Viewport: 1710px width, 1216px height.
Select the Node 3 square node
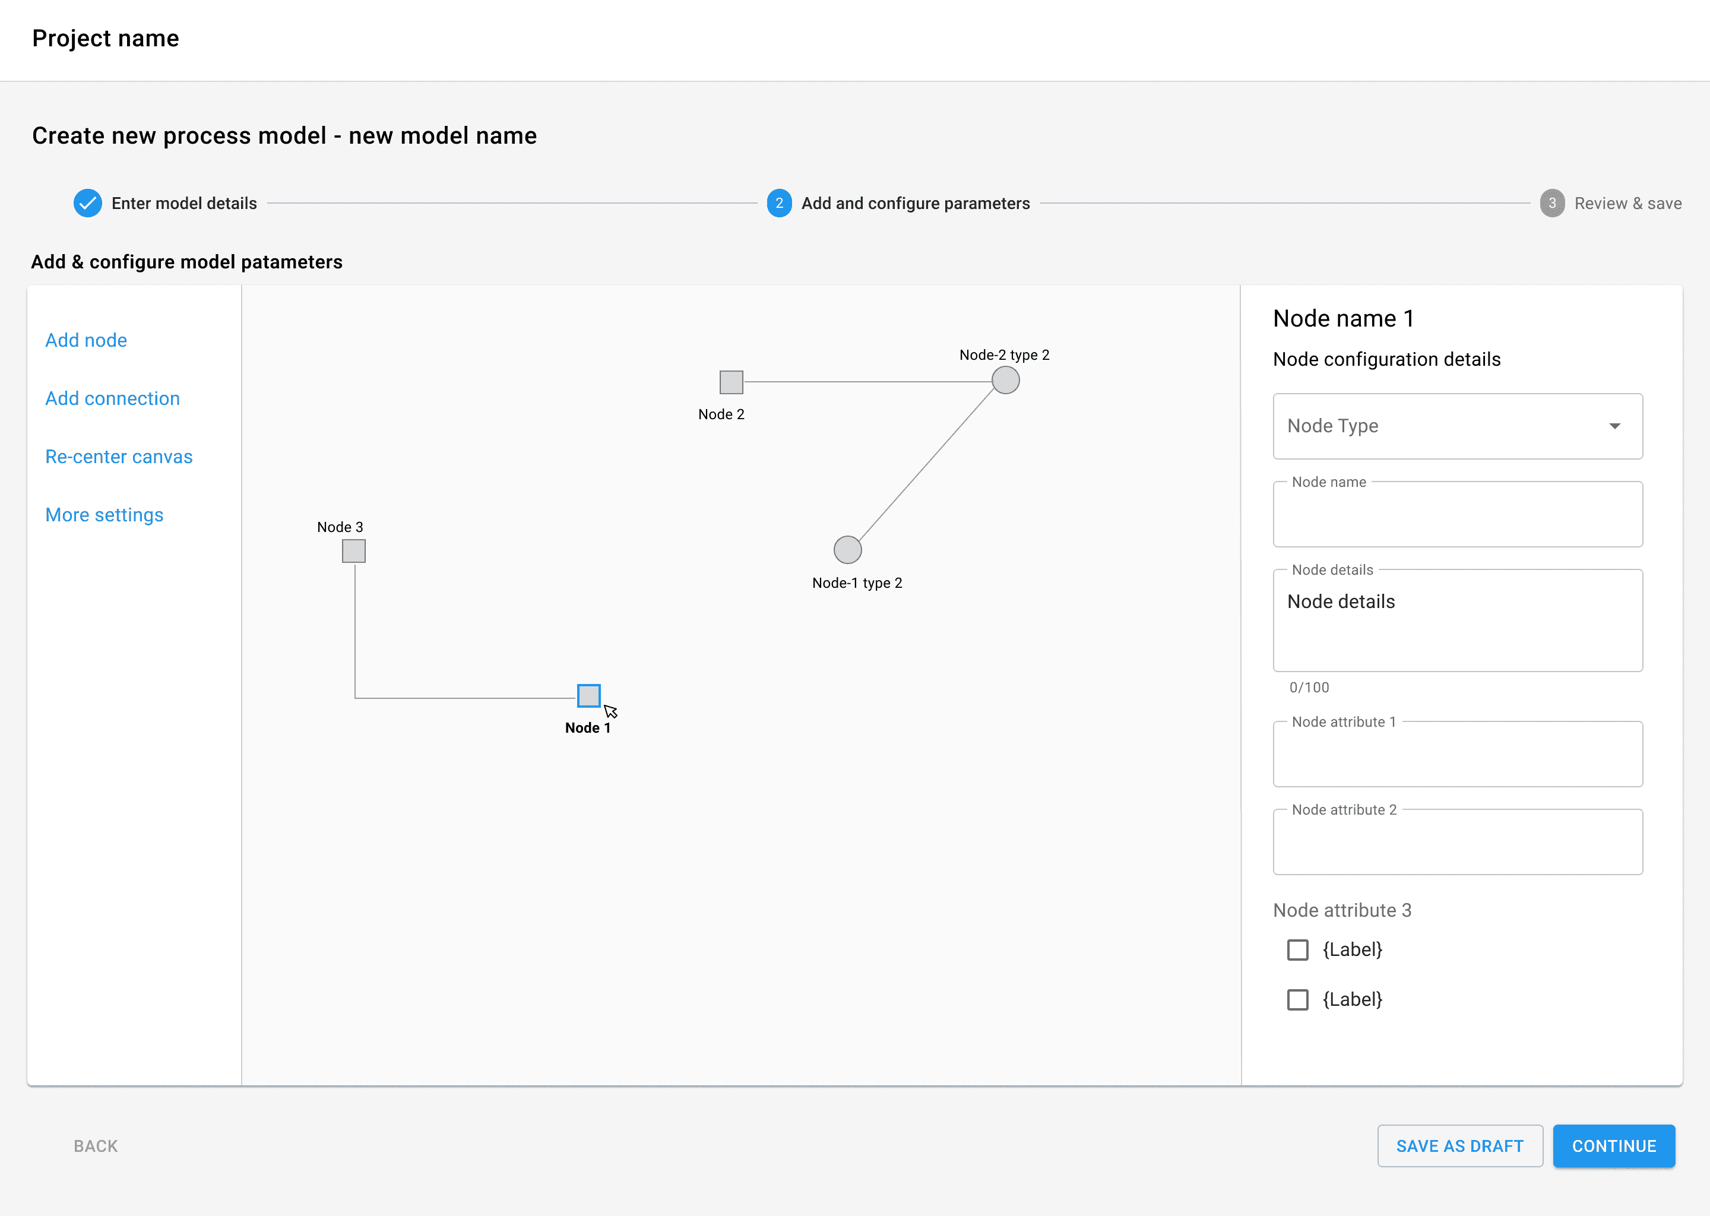pos(353,551)
